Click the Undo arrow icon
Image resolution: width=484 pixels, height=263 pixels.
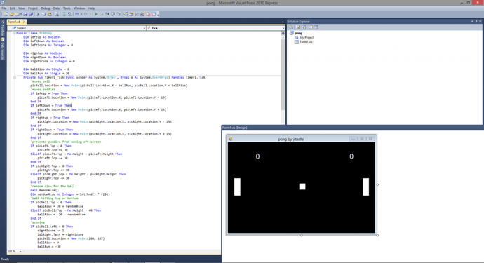(x=77, y=14)
